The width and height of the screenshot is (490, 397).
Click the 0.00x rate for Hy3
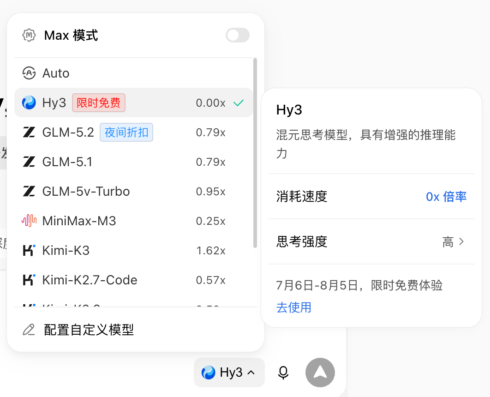click(x=210, y=103)
